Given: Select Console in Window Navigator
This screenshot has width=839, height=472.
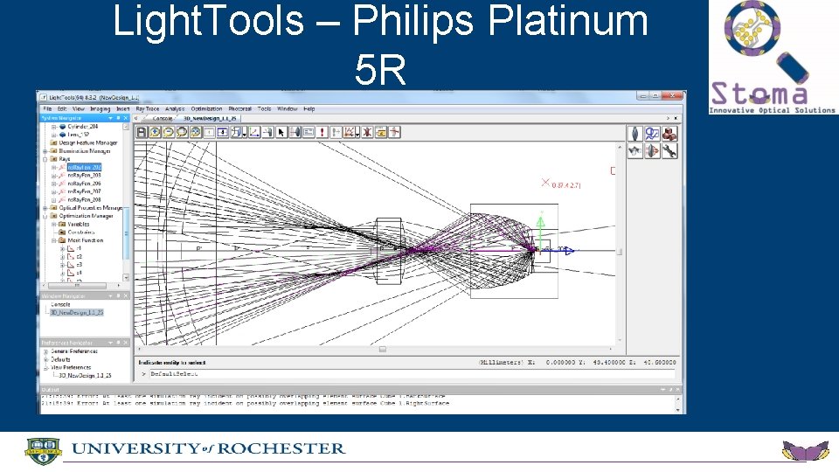Looking at the screenshot, I should click(x=60, y=304).
